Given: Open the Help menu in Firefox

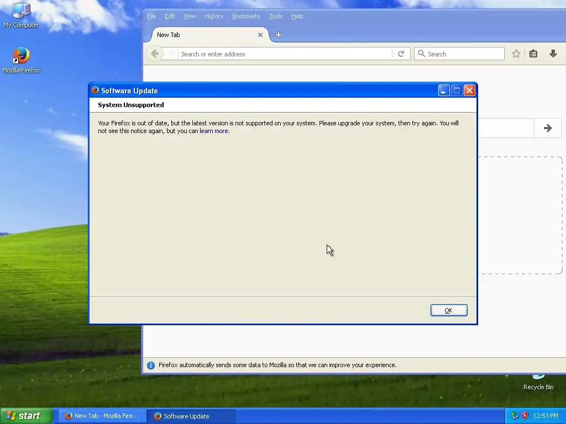Looking at the screenshot, I should coord(297,16).
